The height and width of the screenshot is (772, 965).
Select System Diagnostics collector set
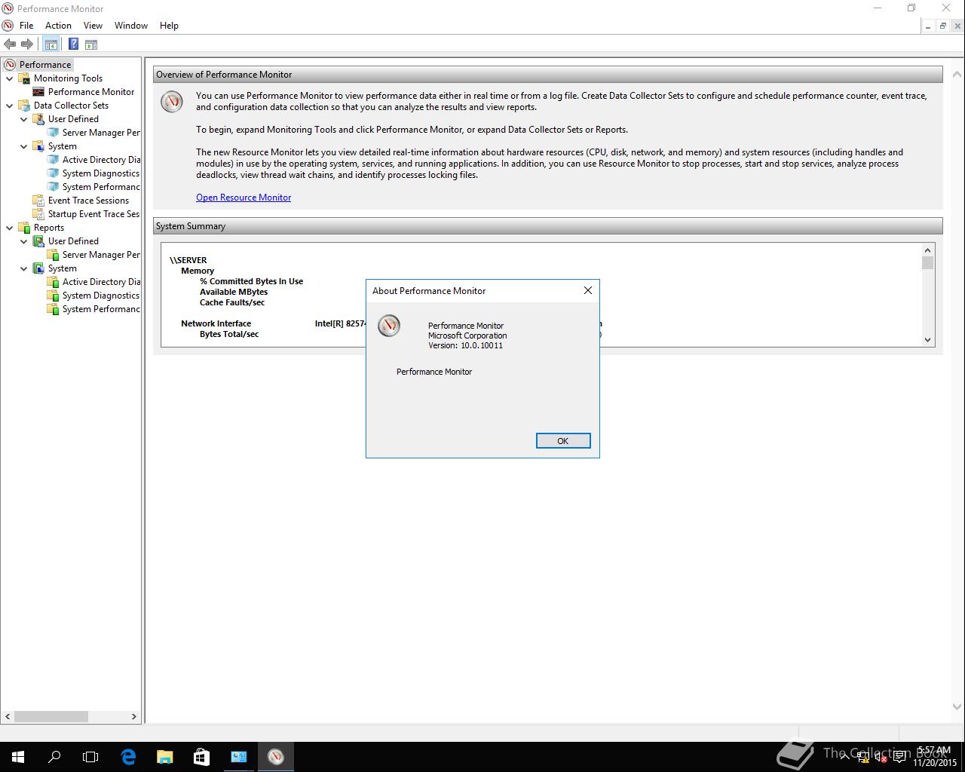point(101,173)
